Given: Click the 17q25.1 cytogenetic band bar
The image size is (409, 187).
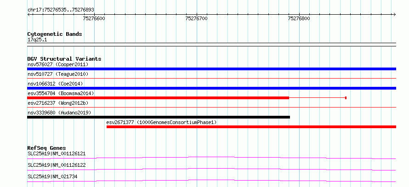Looking at the screenshot, I should tap(211, 45).
